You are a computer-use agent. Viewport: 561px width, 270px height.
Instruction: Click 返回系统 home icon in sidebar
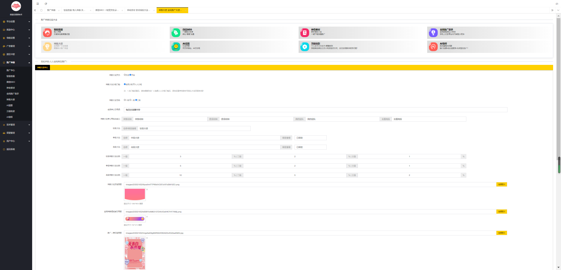pyautogui.click(x=4, y=149)
